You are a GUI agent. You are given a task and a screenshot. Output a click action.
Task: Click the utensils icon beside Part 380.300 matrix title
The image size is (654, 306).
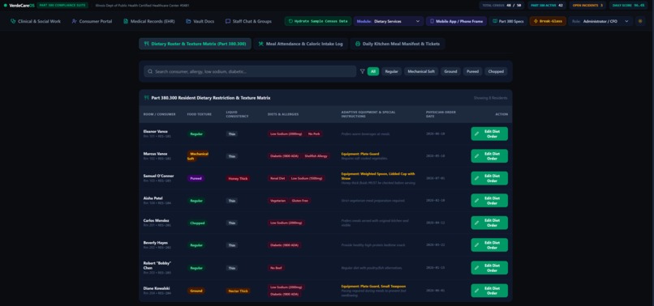click(x=146, y=98)
